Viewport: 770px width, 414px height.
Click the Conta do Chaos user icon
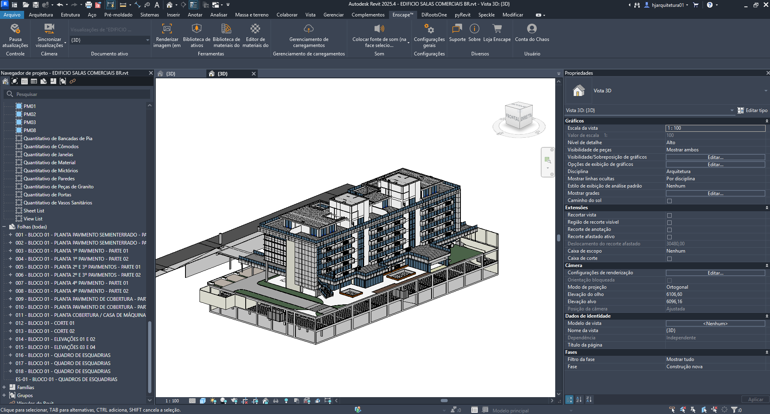(x=532, y=29)
